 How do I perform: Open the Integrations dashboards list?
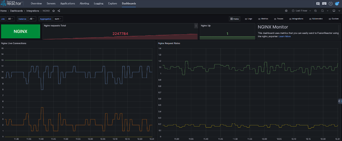[296, 19]
